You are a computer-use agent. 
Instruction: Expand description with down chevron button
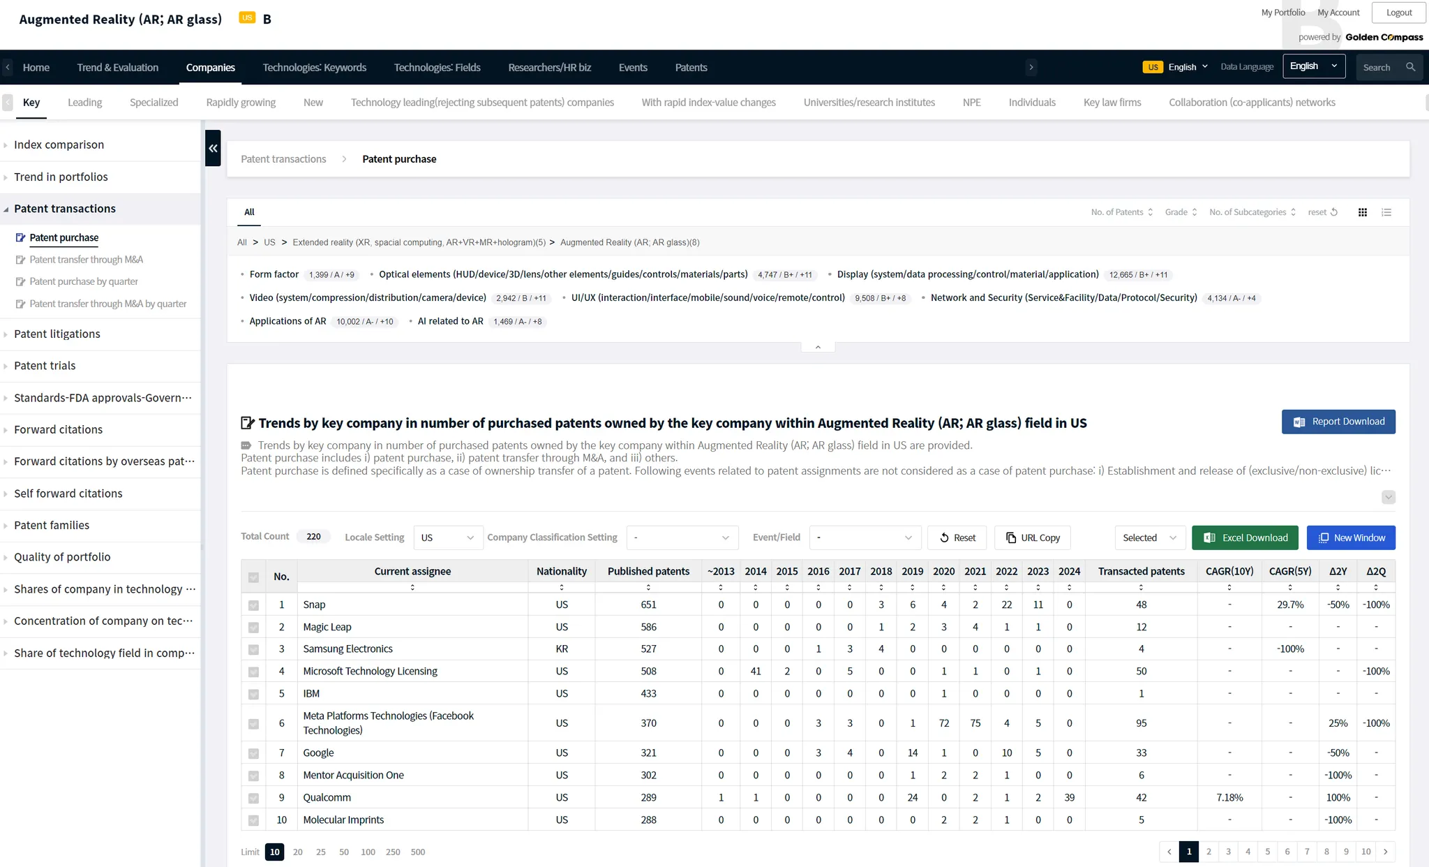tap(1389, 497)
